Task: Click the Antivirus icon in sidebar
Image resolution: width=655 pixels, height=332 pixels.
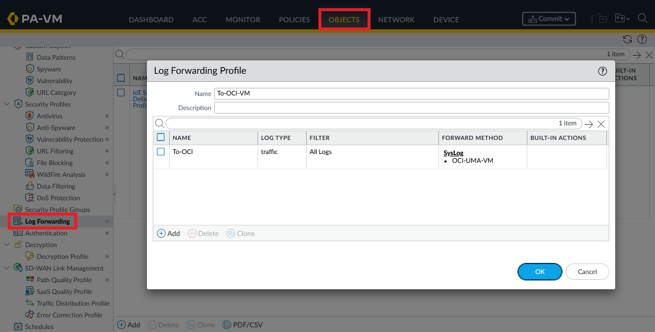Action: tap(30, 116)
